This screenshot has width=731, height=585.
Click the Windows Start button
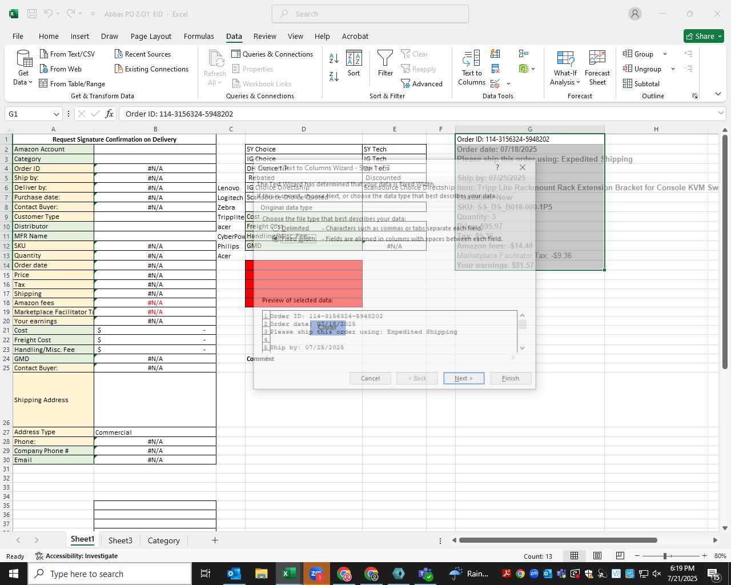pyautogui.click(x=14, y=574)
